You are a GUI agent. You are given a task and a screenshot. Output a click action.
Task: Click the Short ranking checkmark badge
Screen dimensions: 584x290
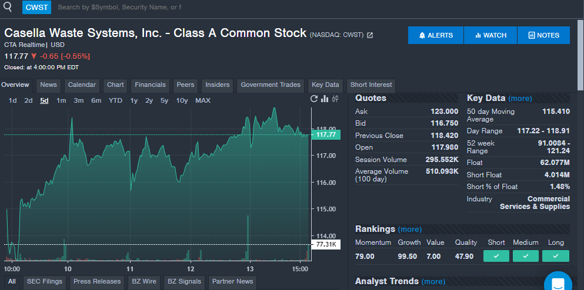pos(496,256)
